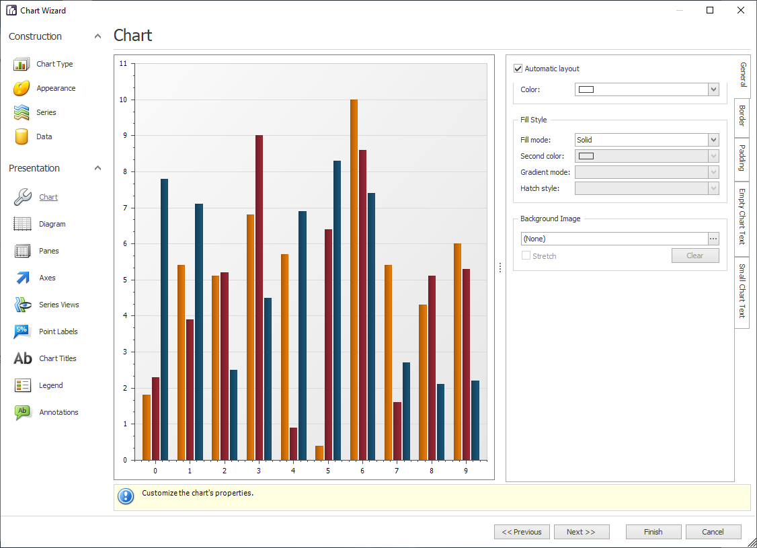Uncheck the Automatic layout checkbox

click(518, 68)
